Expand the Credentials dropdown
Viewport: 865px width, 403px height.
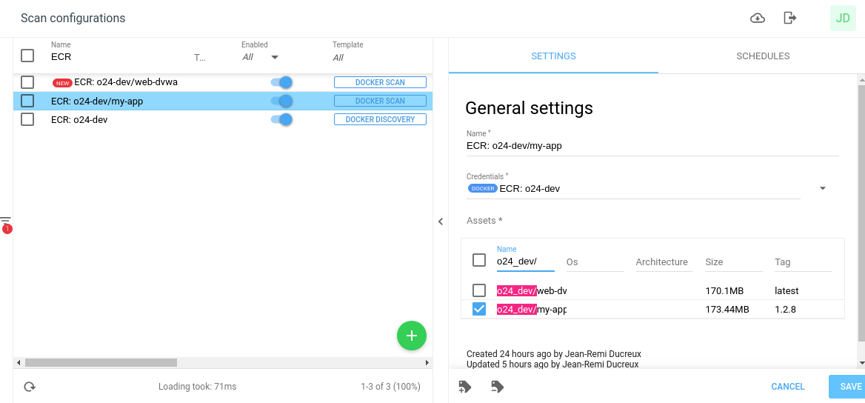pos(822,189)
